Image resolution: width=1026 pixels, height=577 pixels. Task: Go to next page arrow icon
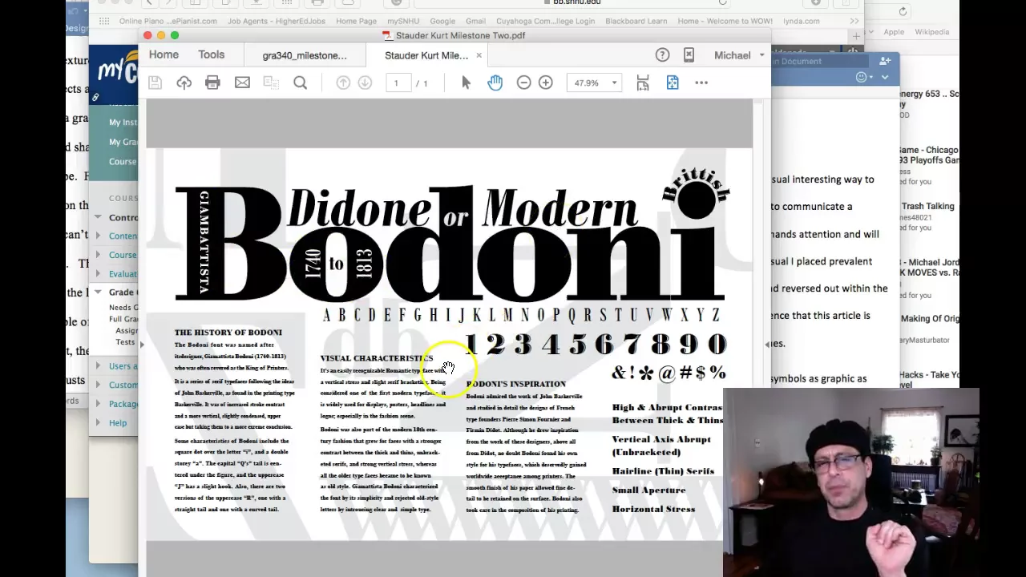coord(365,83)
